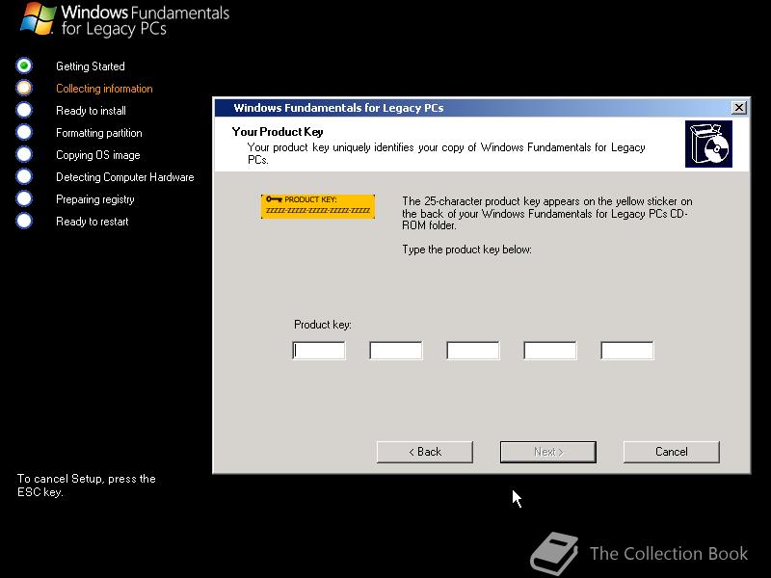Click the 'Your Product Key' heading
771x578 pixels.
coord(278,132)
